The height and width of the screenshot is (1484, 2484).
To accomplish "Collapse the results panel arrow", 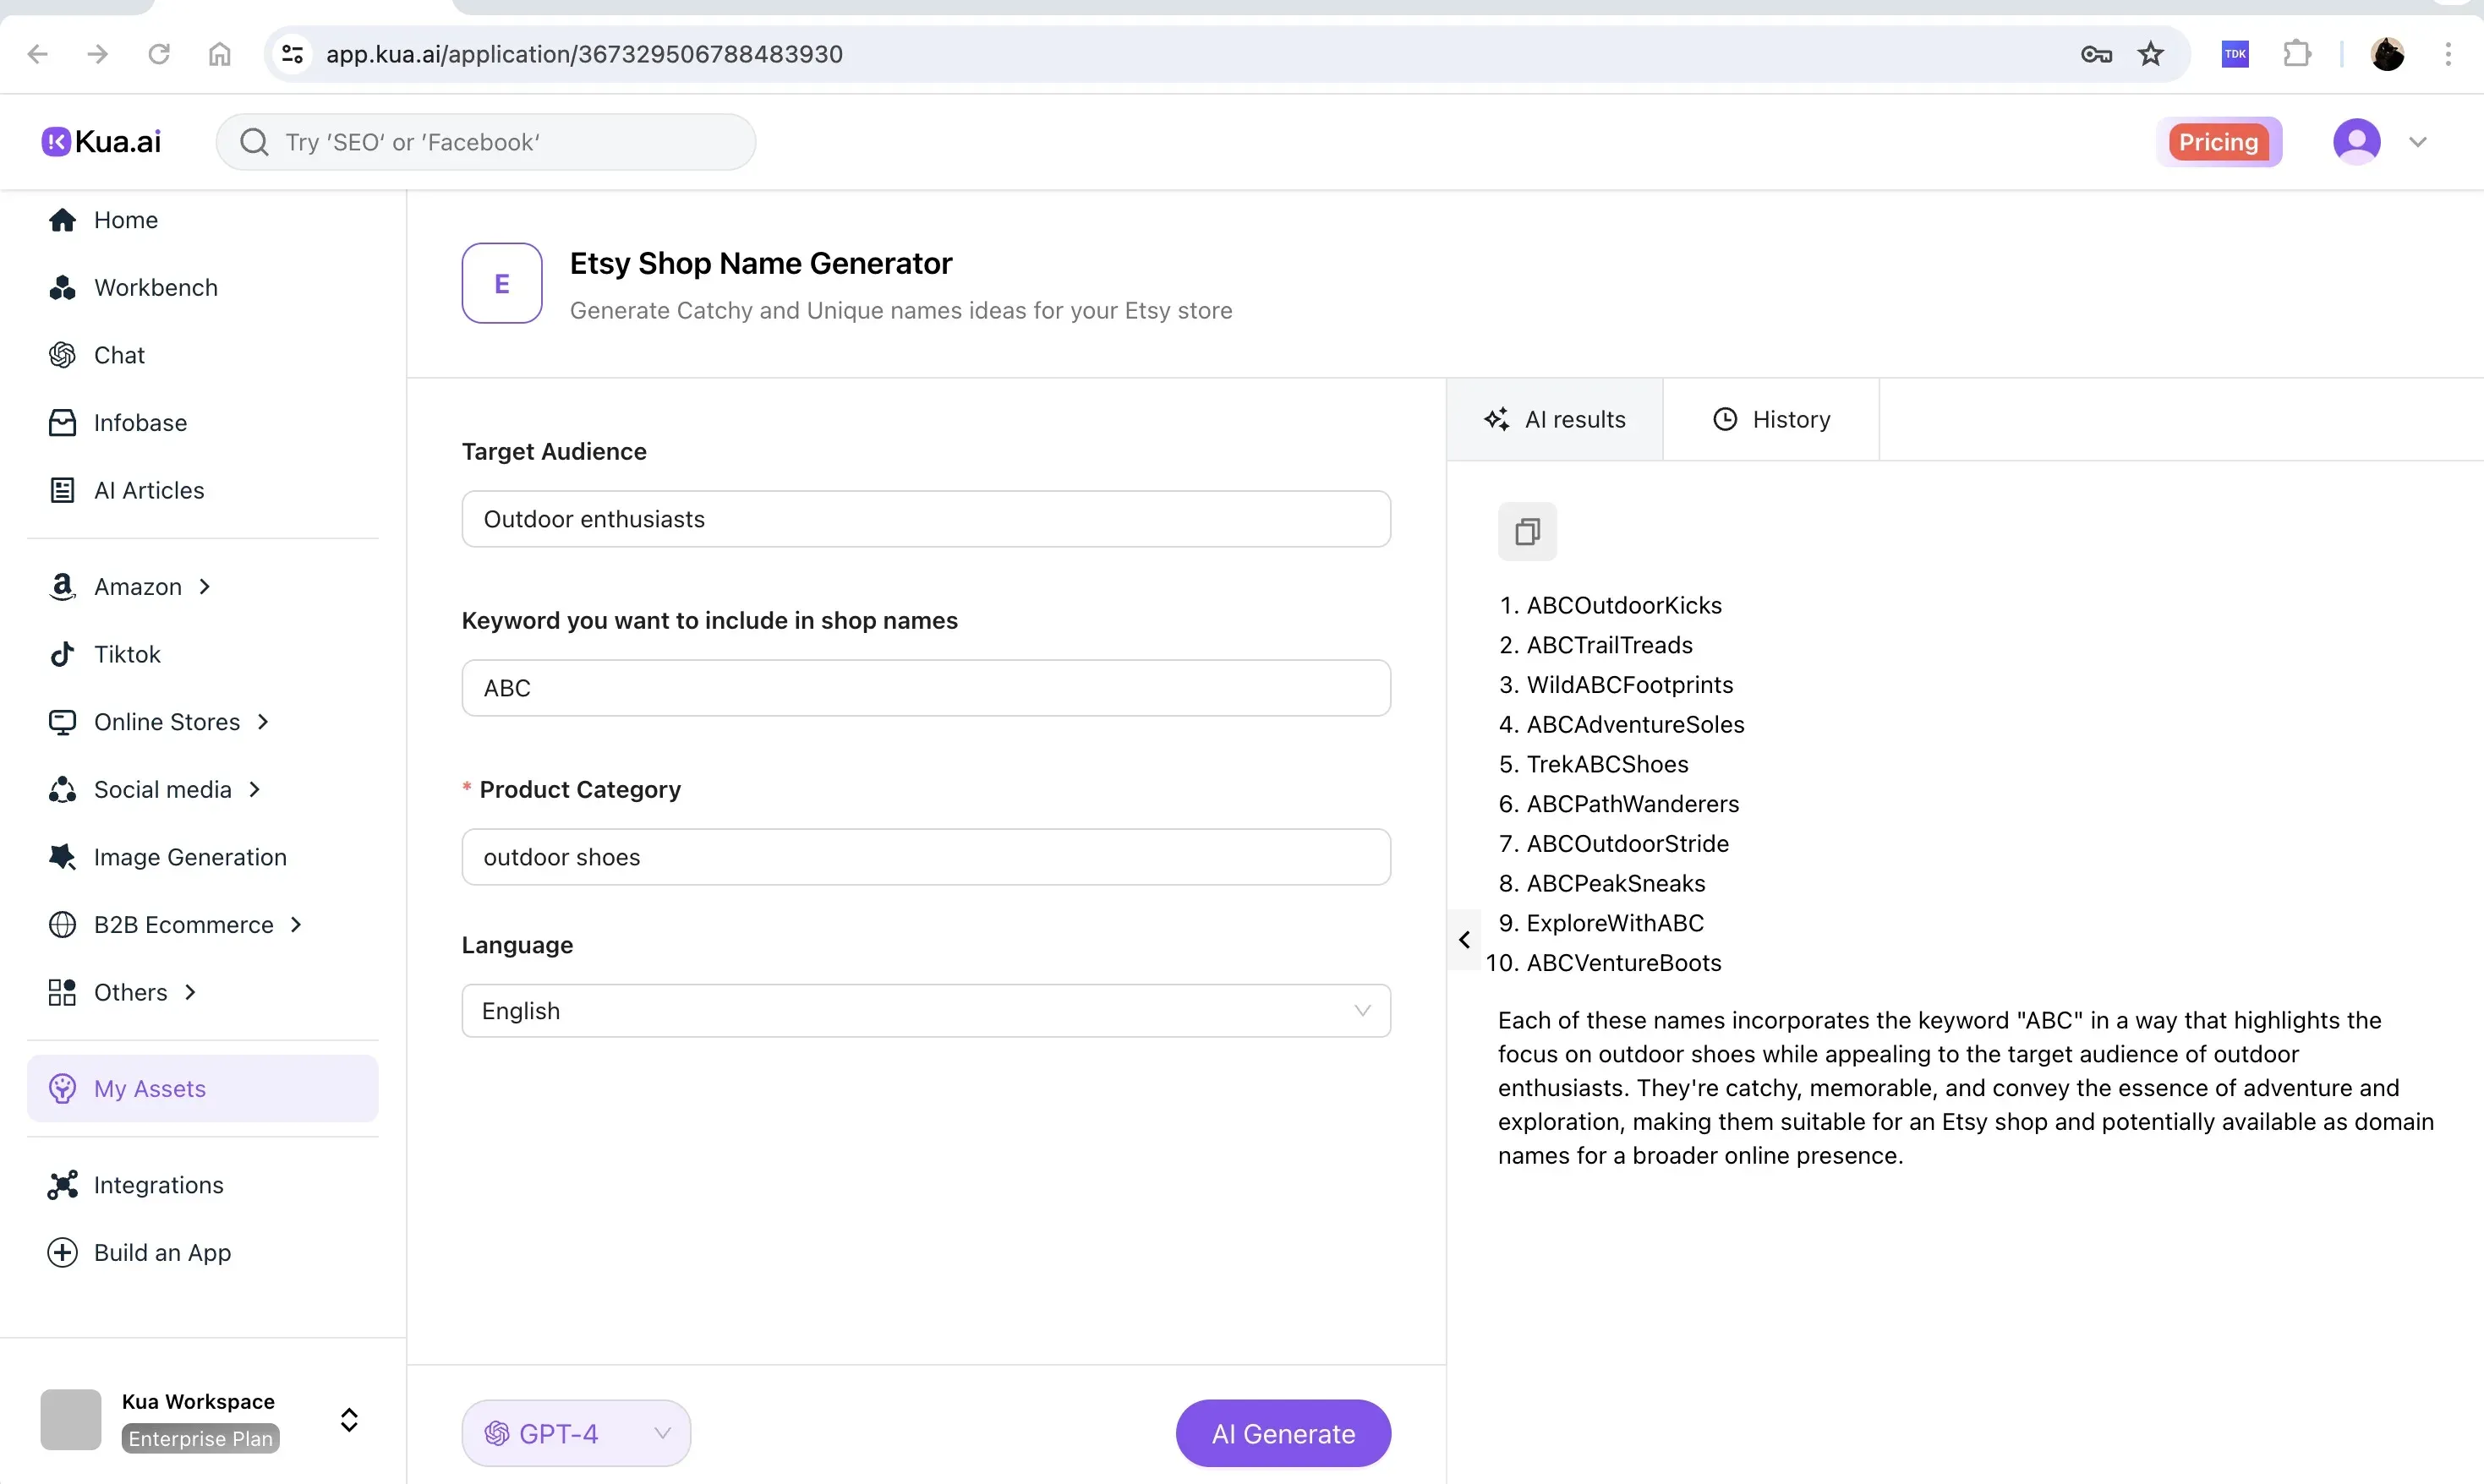I will 1464,939.
